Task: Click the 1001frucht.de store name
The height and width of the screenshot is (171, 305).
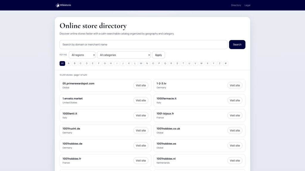Action: [71, 129]
